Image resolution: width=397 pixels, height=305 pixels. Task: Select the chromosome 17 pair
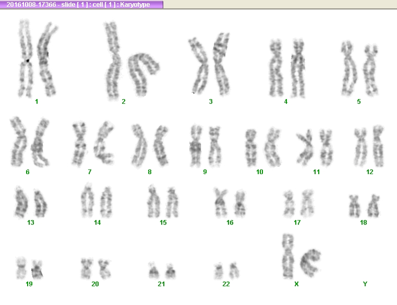[x=298, y=203]
